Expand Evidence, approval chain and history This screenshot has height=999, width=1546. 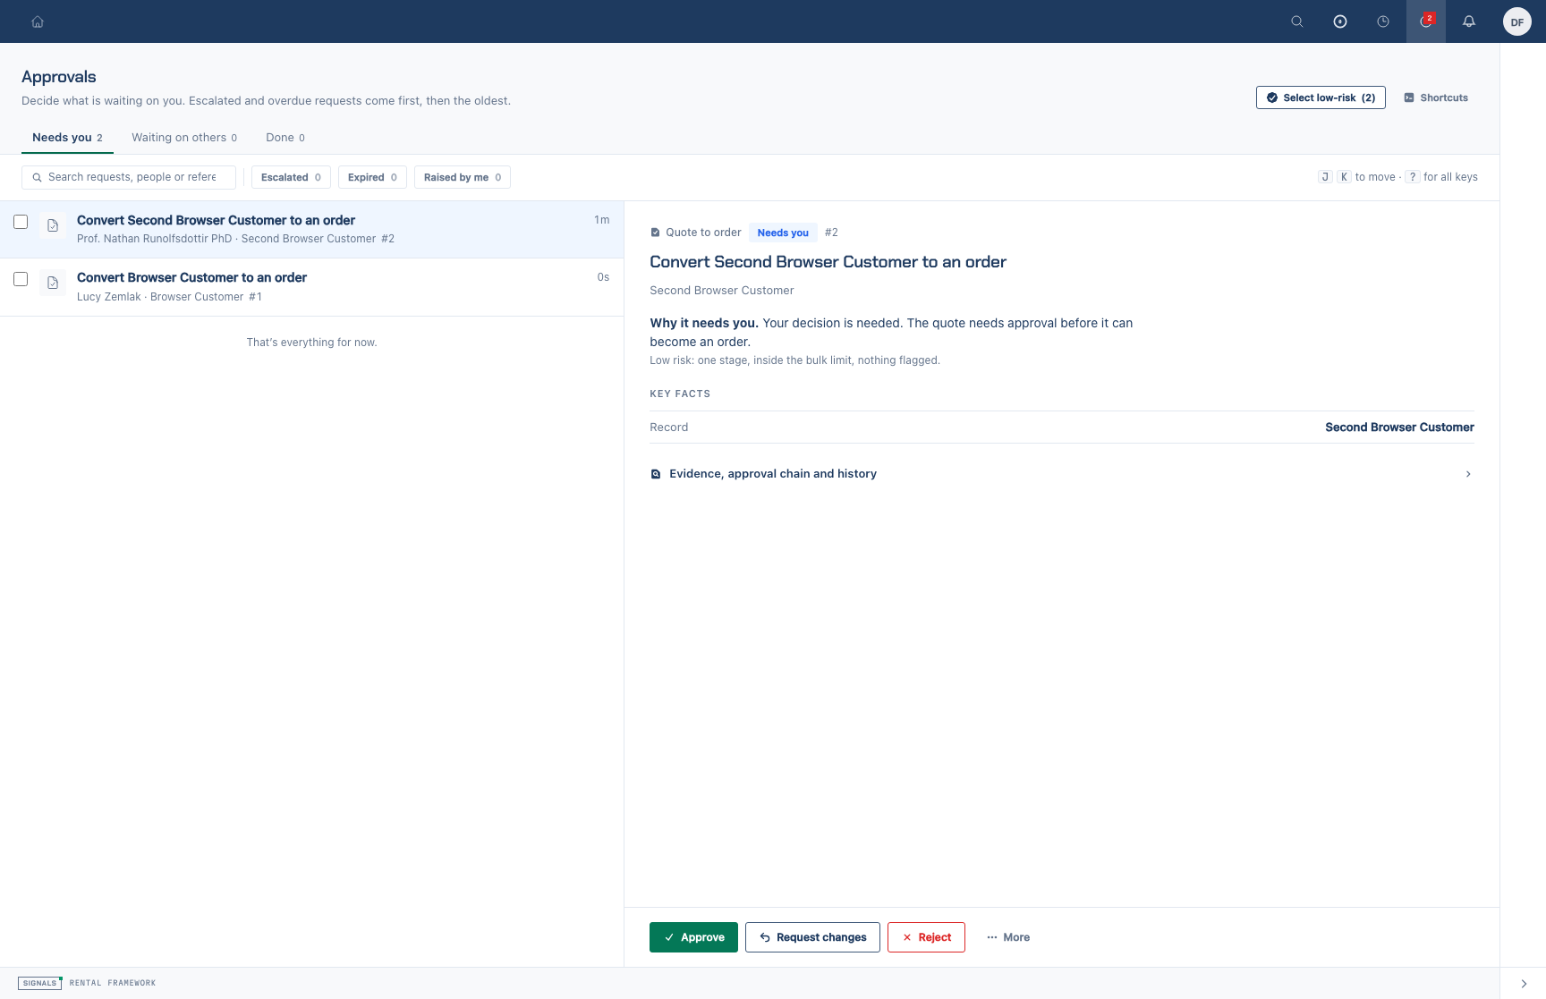1062,474
